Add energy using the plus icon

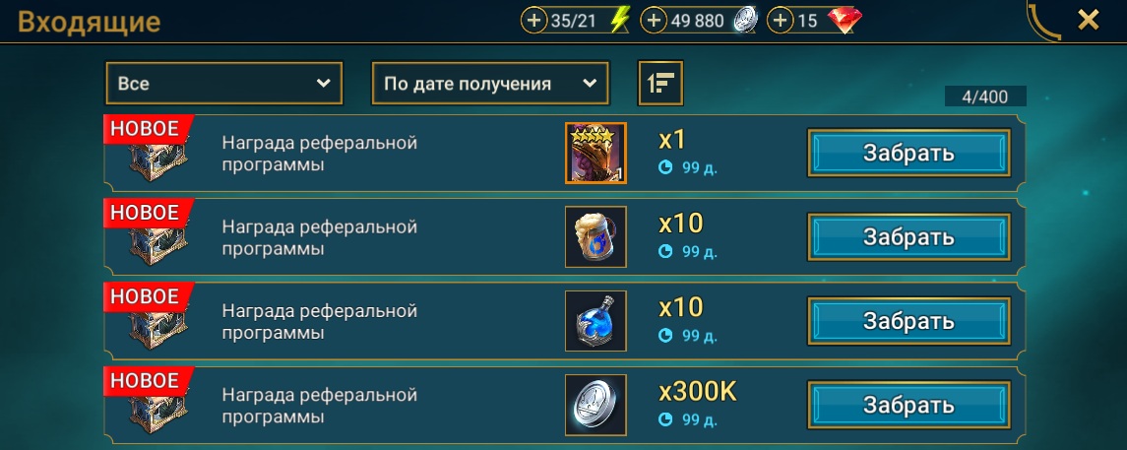click(x=533, y=21)
